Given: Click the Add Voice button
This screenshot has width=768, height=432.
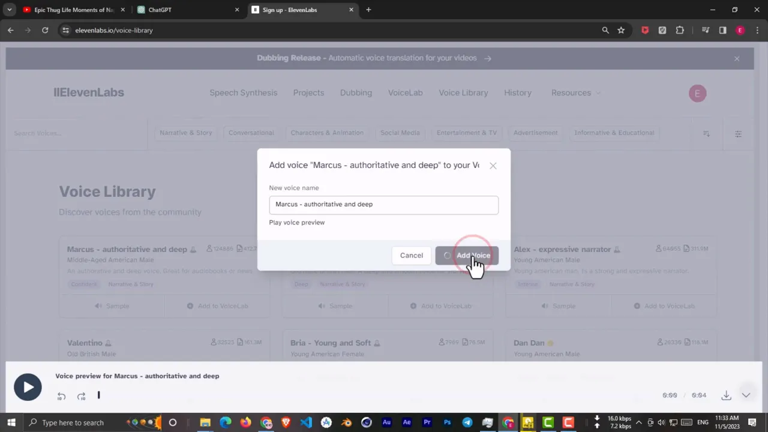Looking at the screenshot, I should pos(467,256).
